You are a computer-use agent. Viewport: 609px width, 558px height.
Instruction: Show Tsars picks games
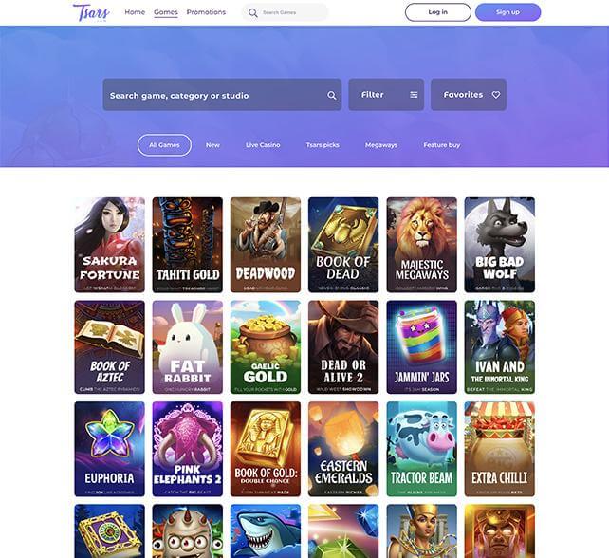pos(323,145)
